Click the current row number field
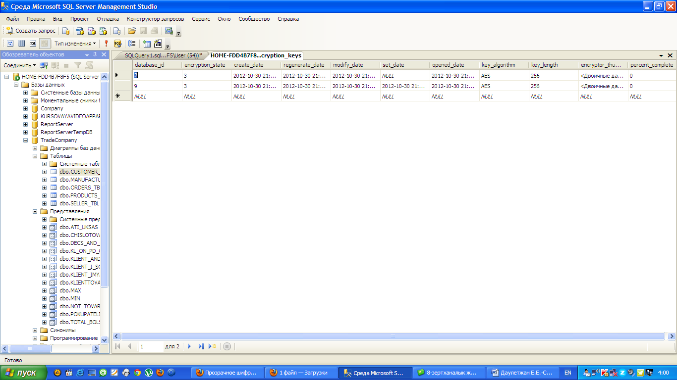The image size is (677, 380). (x=151, y=346)
